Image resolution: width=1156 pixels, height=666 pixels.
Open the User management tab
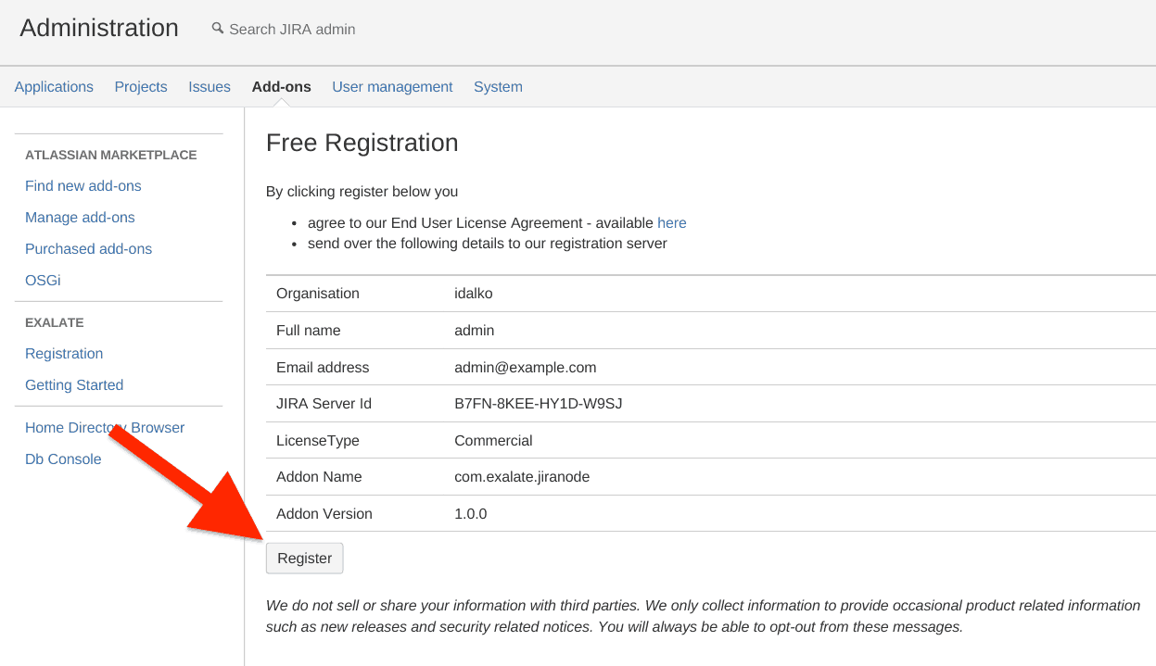click(x=392, y=87)
